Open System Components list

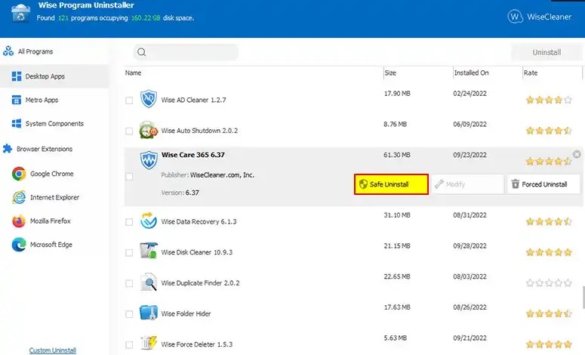pos(54,124)
